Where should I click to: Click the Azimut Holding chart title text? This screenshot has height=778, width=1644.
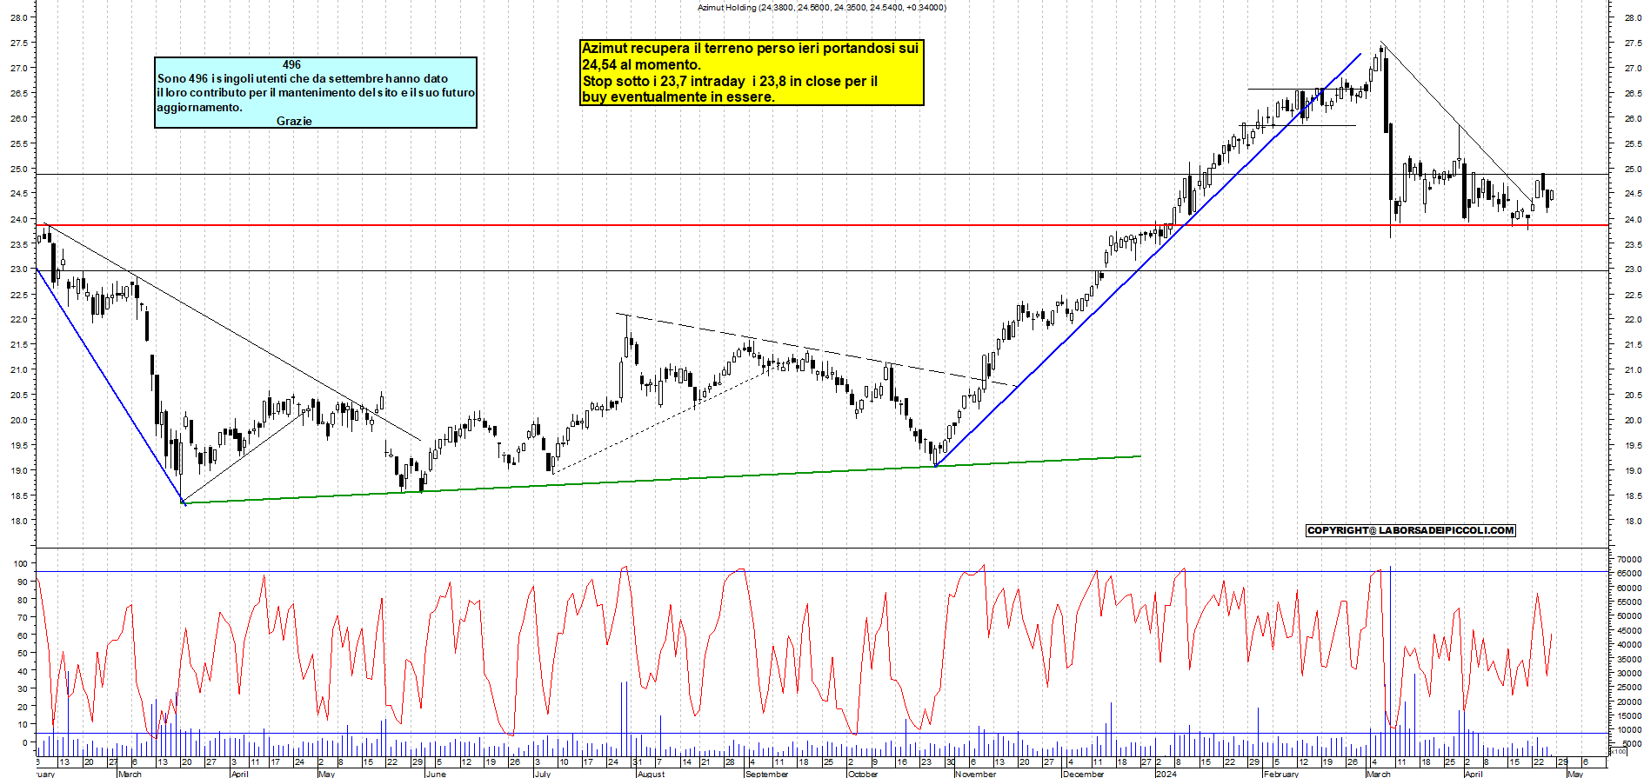(821, 7)
